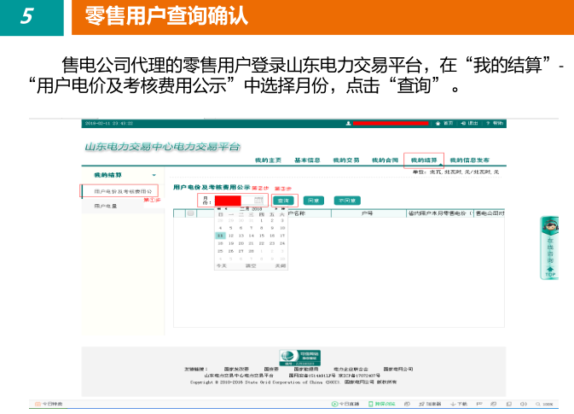Open the 基本信息 menu tab
This screenshot has width=574, height=414.
tap(307, 160)
